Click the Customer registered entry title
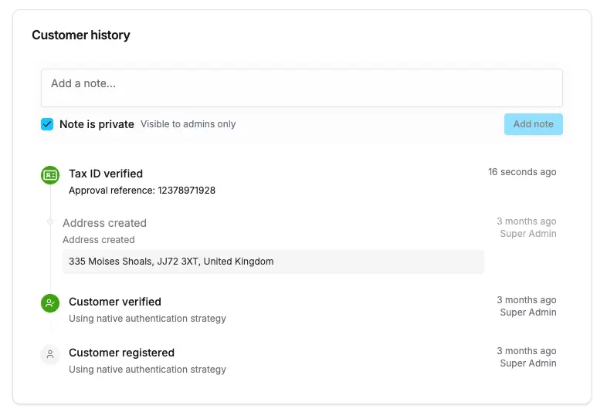The height and width of the screenshot is (412, 607). (x=121, y=353)
